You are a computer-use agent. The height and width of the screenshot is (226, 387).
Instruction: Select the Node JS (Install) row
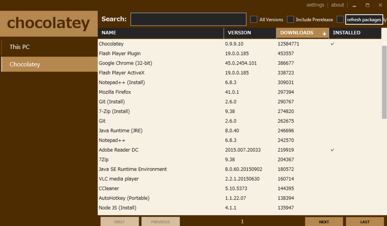[239, 208]
